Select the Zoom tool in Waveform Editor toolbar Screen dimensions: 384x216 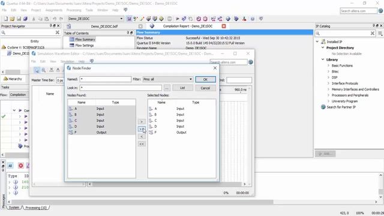[44, 70]
